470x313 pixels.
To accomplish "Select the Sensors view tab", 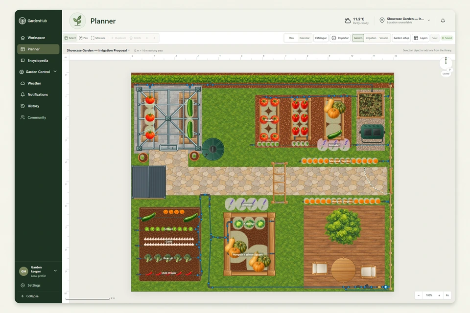I will coord(384,38).
